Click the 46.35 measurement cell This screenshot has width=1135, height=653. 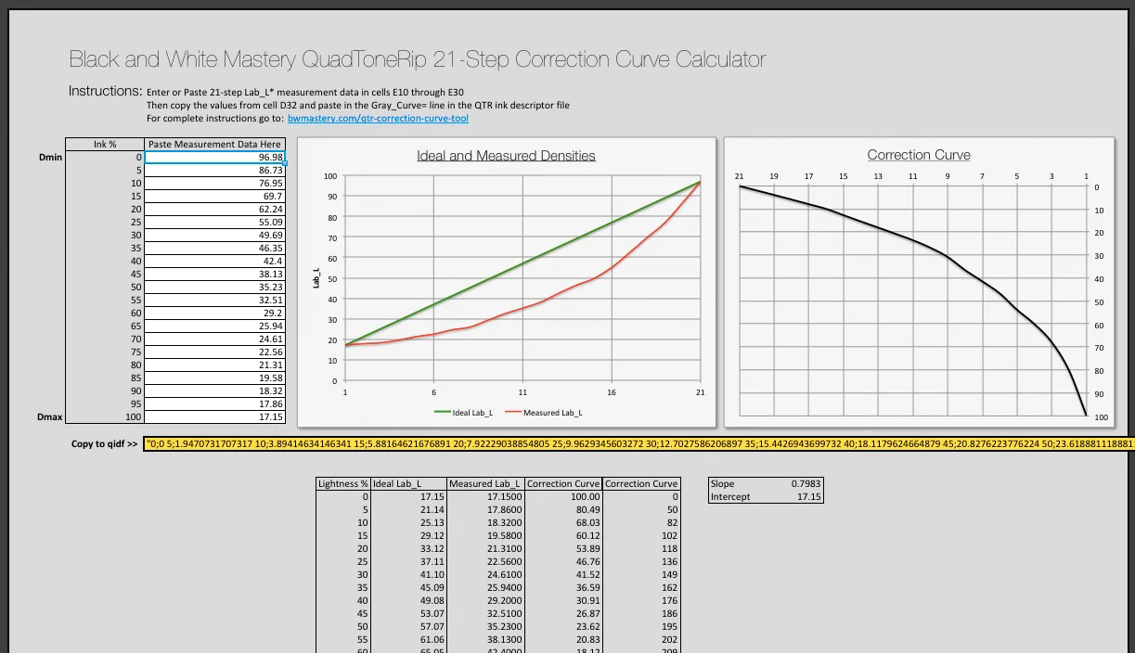[215, 249]
